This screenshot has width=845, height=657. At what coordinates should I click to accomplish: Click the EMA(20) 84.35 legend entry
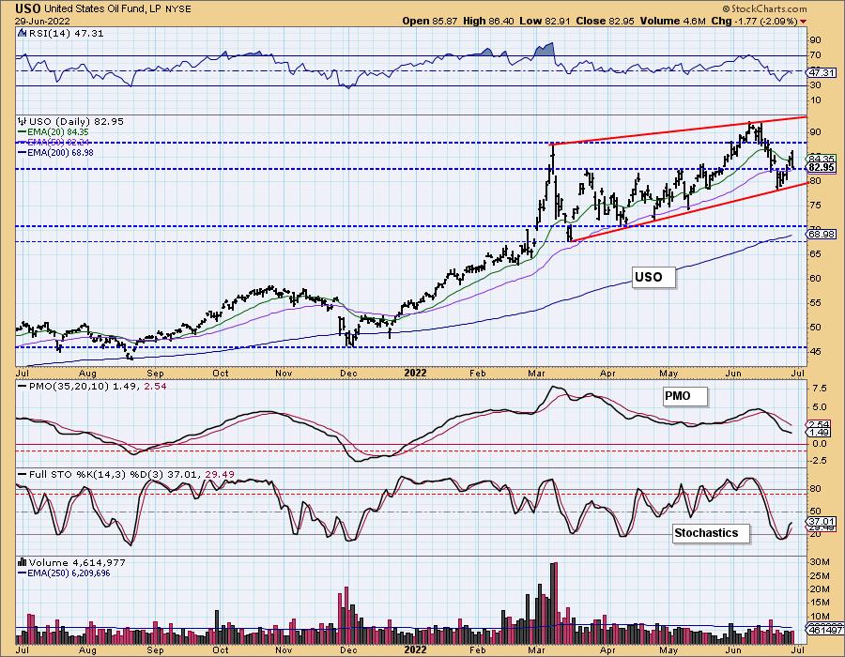54,132
